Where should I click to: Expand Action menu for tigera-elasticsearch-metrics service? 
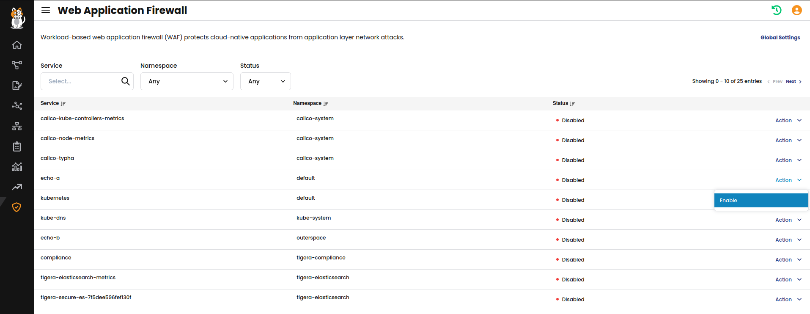pos(788,280)
